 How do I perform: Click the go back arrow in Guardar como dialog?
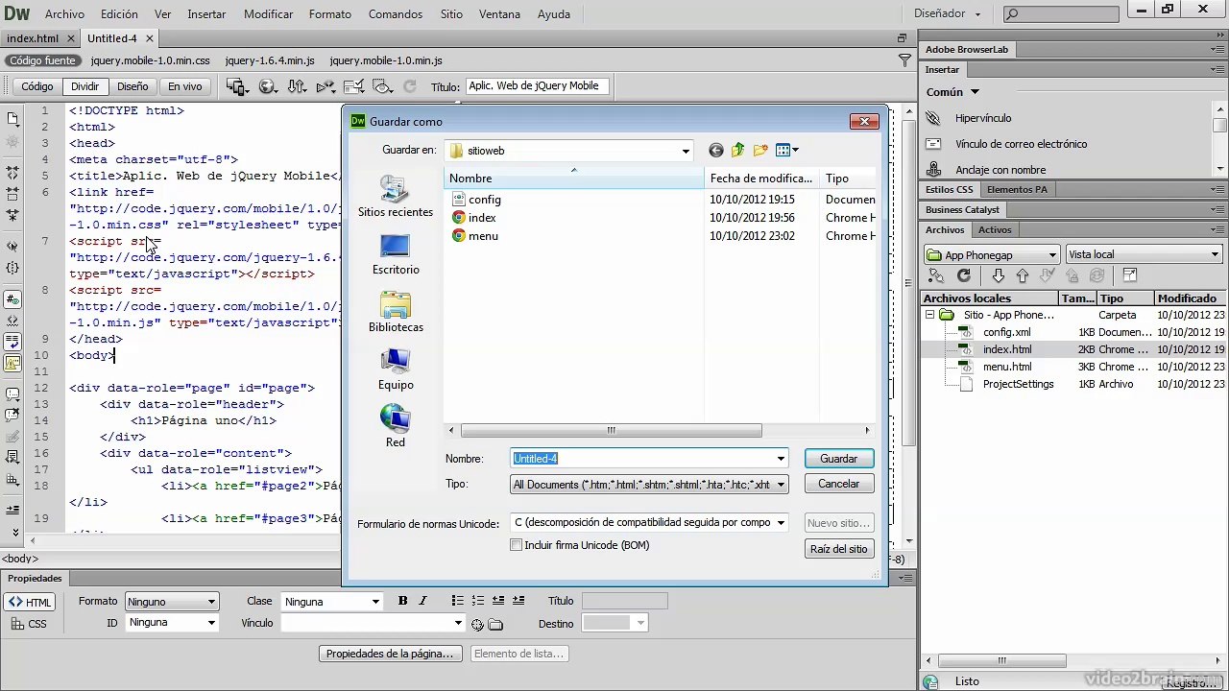[x=715, y=151]
